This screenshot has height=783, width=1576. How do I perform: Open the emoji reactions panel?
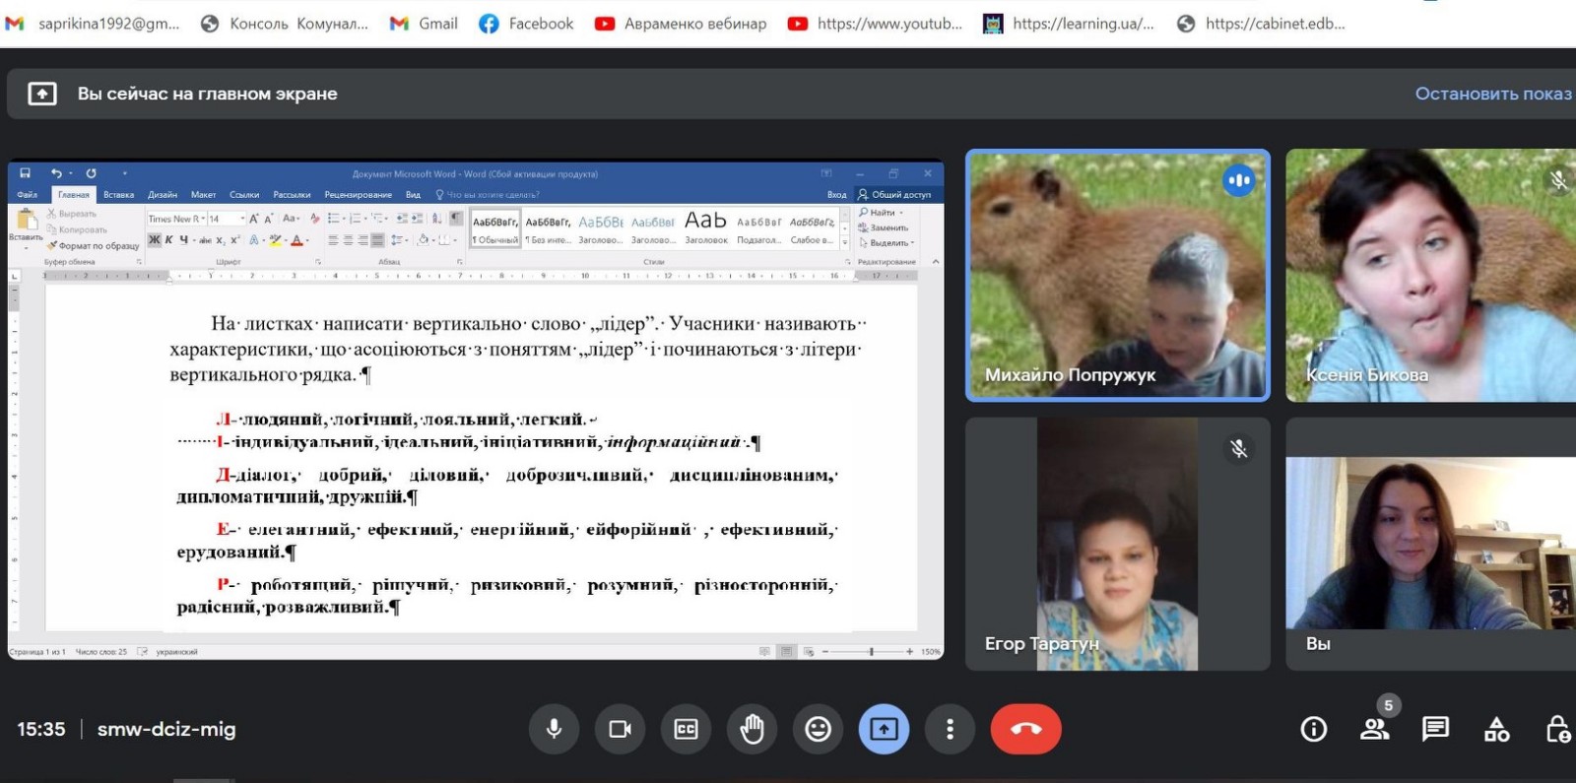(x=819, y=729)
